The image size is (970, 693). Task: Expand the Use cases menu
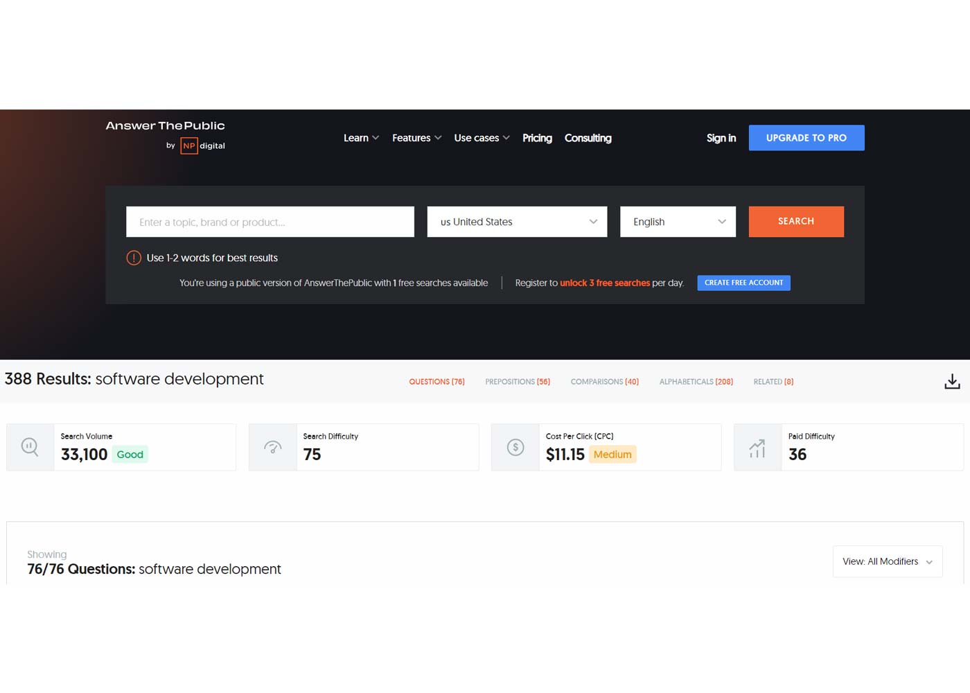482,138
